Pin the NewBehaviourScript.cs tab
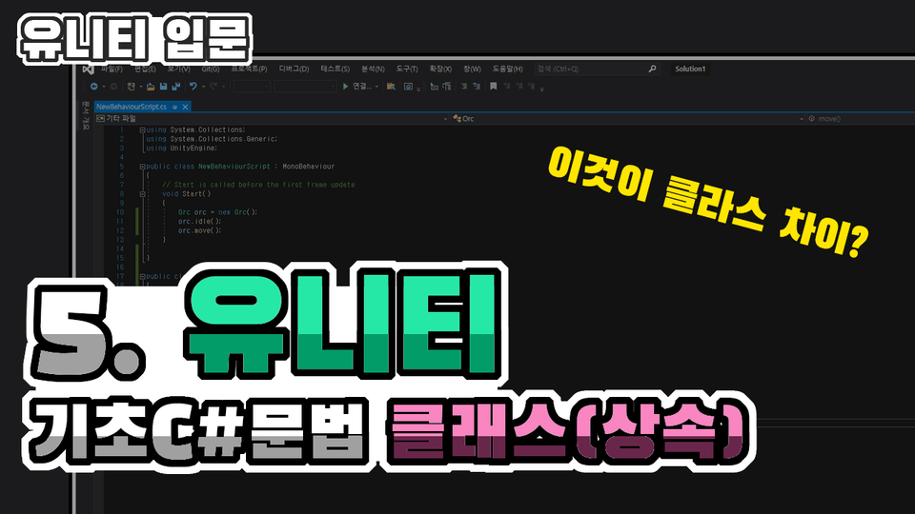 pyautogui.click(x=174, y=108)
